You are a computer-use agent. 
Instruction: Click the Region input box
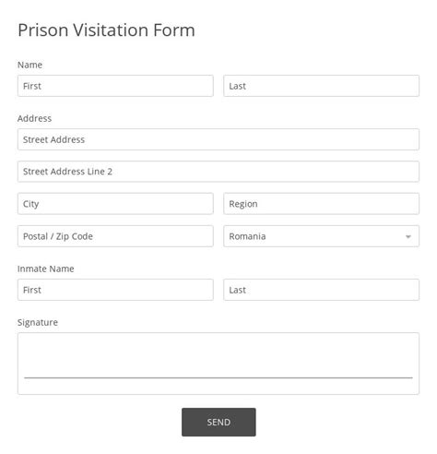[x=321, y=204]
